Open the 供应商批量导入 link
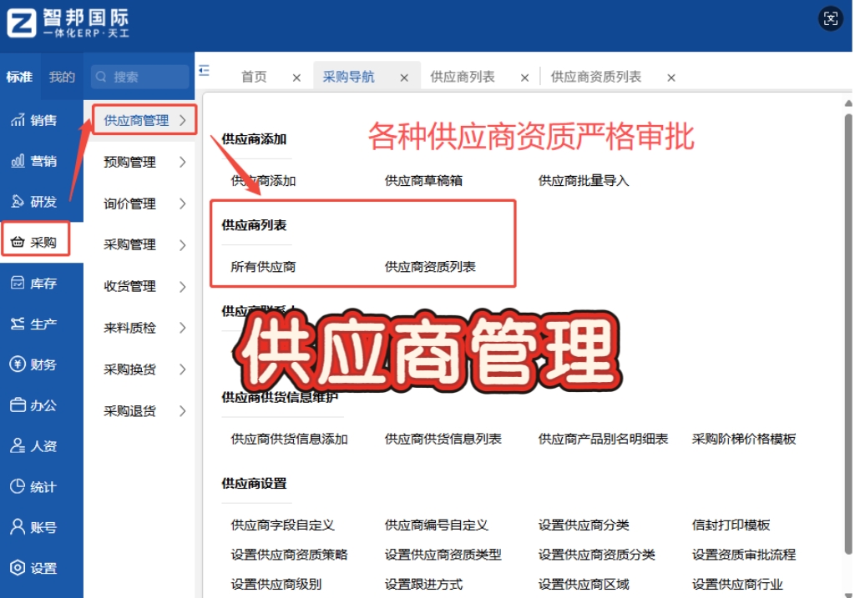Image resolution: width=855 pixels, height=598 pixels. 584,181
